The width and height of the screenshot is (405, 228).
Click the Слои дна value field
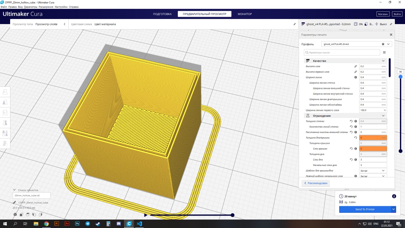pyautogui.click(x=373, y=160)
